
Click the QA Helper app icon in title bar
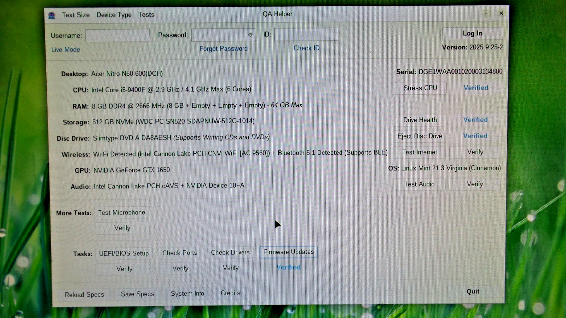52,15
